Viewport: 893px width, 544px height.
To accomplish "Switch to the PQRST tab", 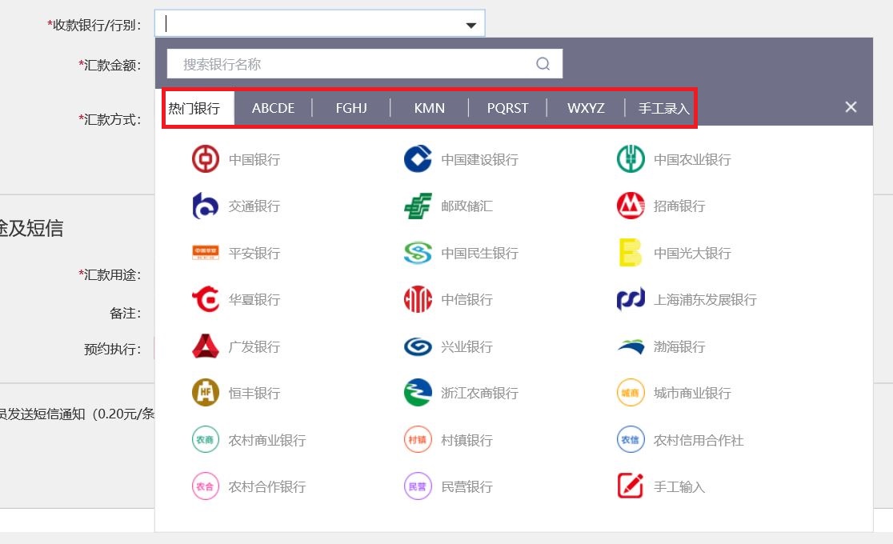I will (507, 108).
